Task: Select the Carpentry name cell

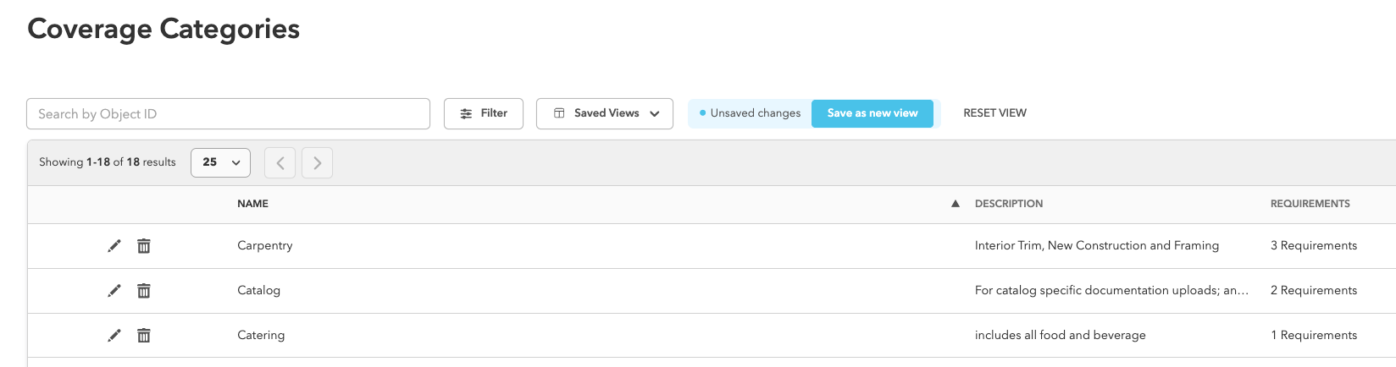Action: pos(265,245)
